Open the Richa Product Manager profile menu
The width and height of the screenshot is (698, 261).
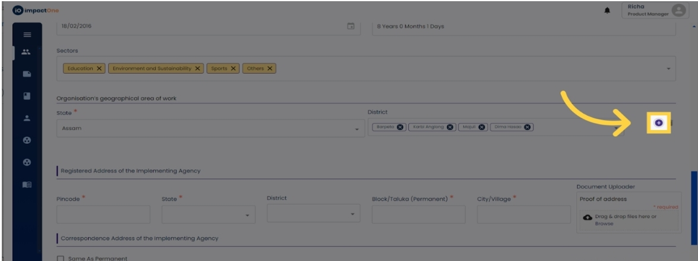(x=653, y=10)
